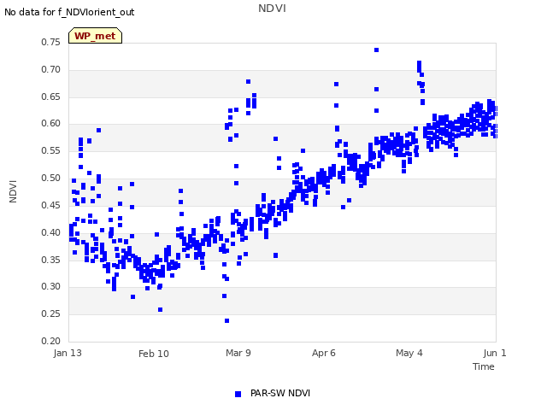
Task: Click the 0.70 y-axis tick label
Action: coord(51,69)
